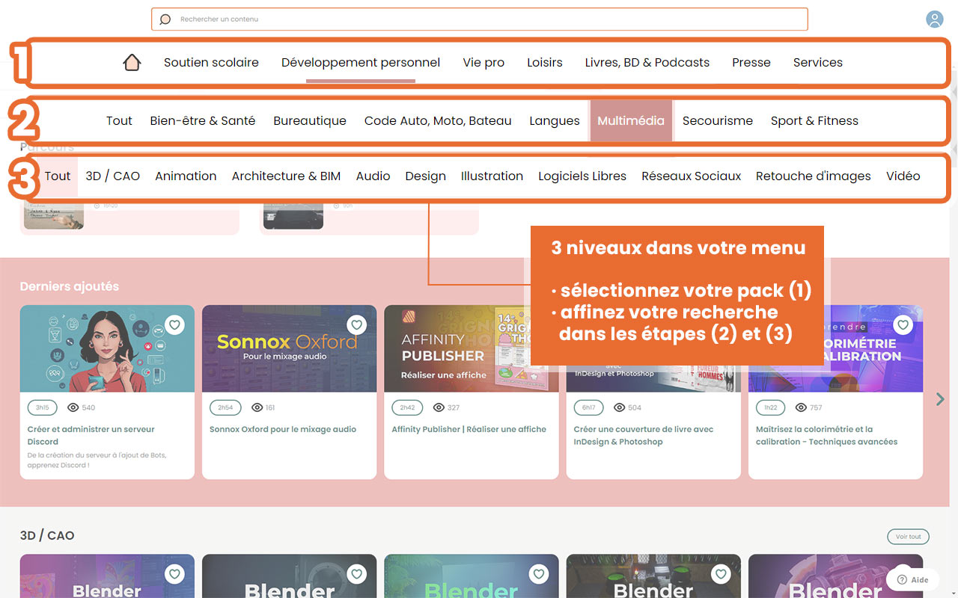Viewport: 958px width, 598px height.
Task: Select the Loisirs menu item
Action: (544, 62)
